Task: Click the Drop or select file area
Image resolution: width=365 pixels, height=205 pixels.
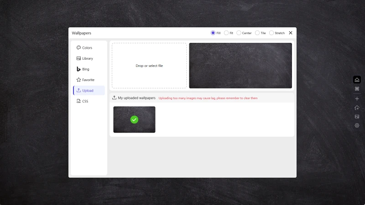Action: (149, 66)
